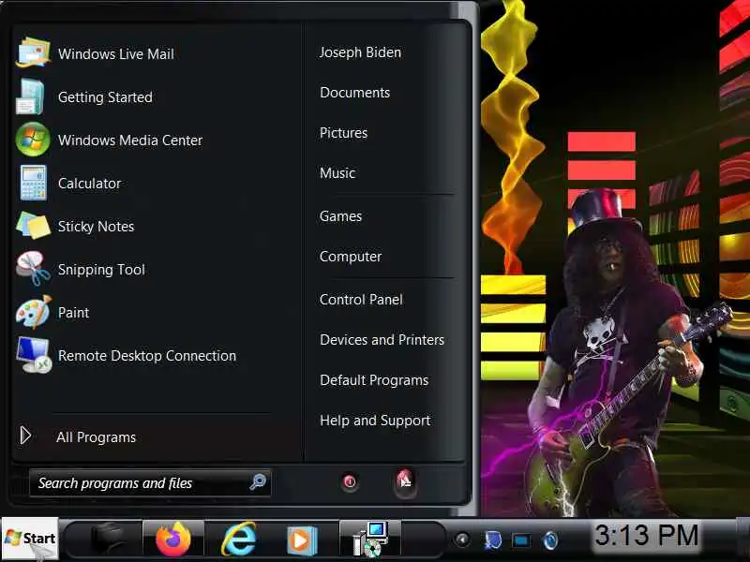Launch Getting Started icon
The width and height of the screenshot is (750, 562).
[x=31, y=96]
